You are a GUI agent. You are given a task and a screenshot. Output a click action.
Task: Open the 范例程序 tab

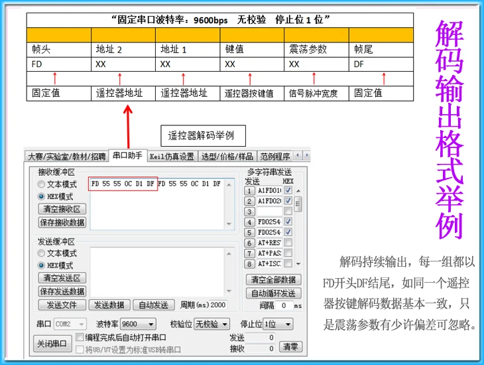274,157
